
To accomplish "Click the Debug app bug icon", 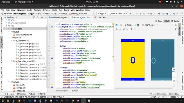I will 141,14.
